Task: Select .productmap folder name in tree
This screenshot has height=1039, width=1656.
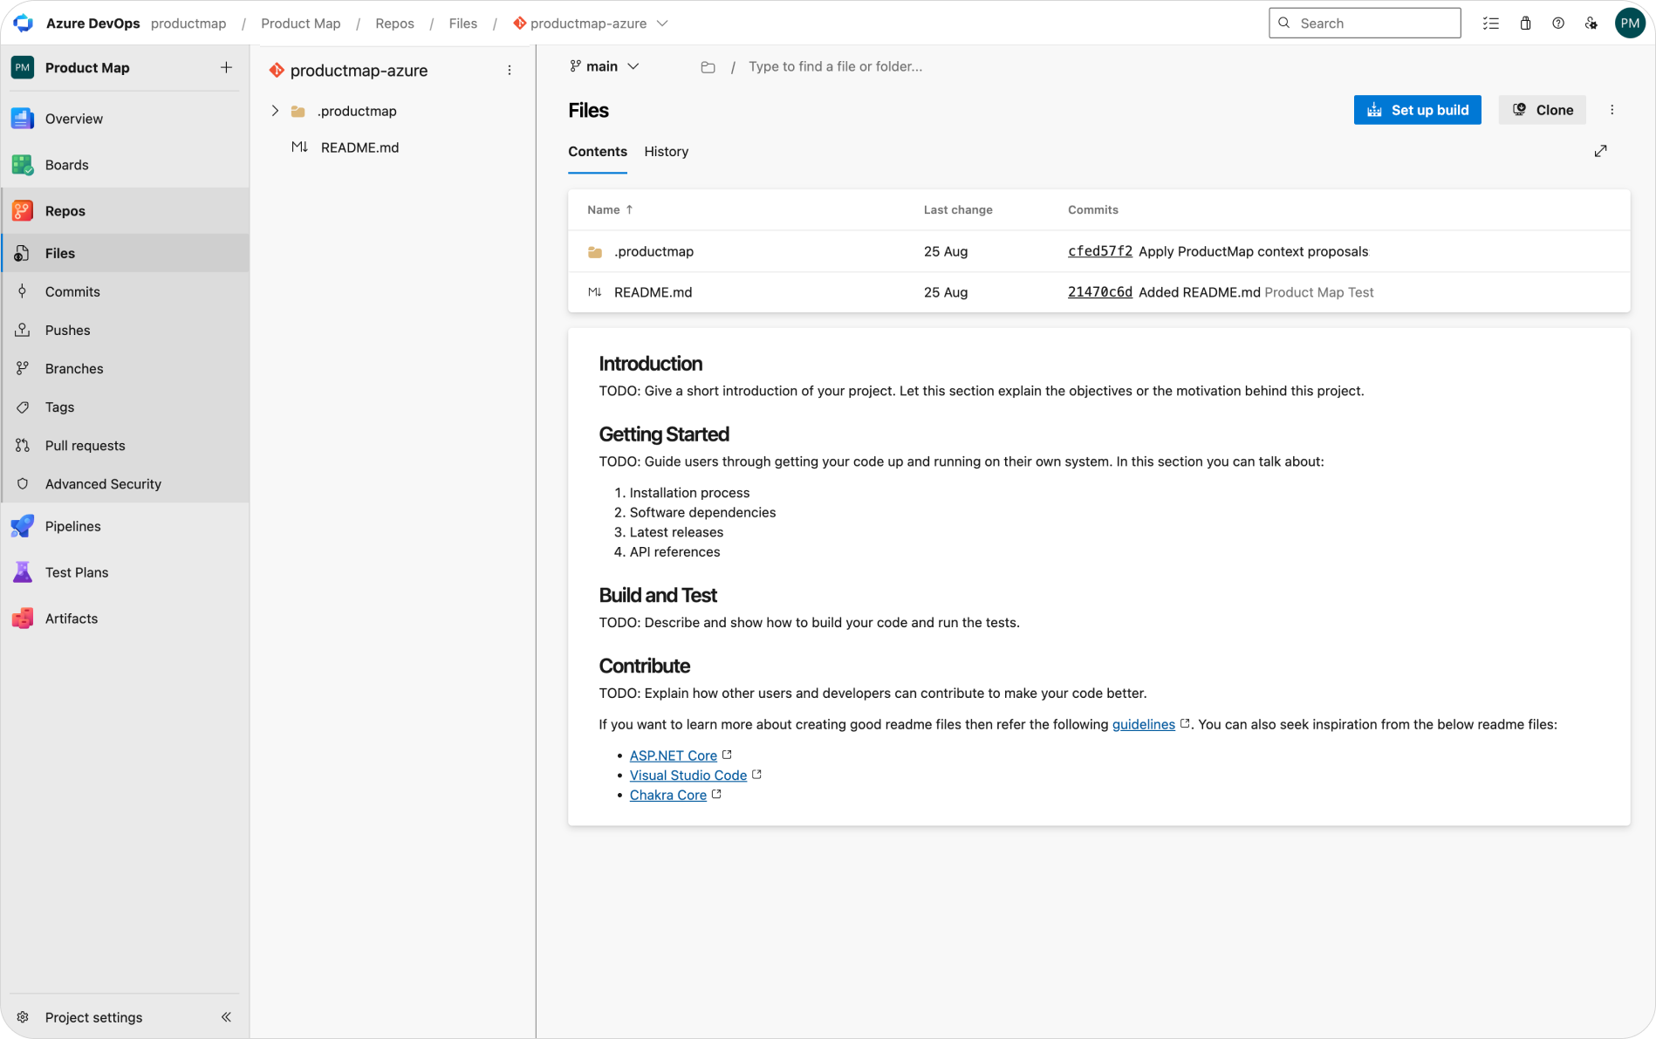Action: click(357, 111)
